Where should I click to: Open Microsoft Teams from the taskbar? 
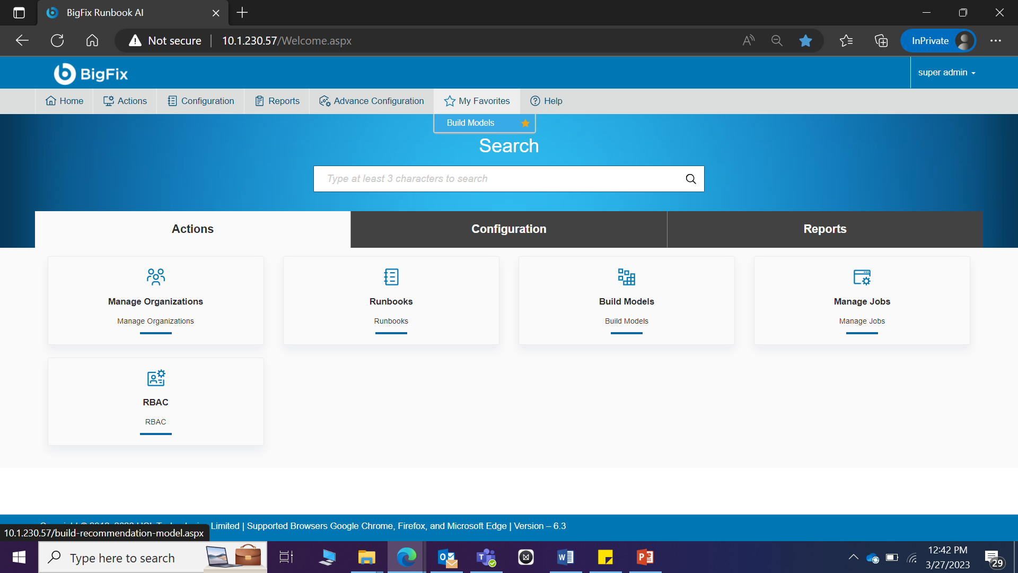click(486, 557)
